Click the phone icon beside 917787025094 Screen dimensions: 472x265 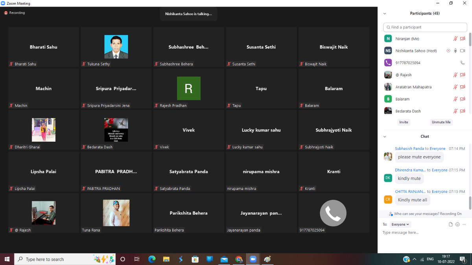(463, 63)
